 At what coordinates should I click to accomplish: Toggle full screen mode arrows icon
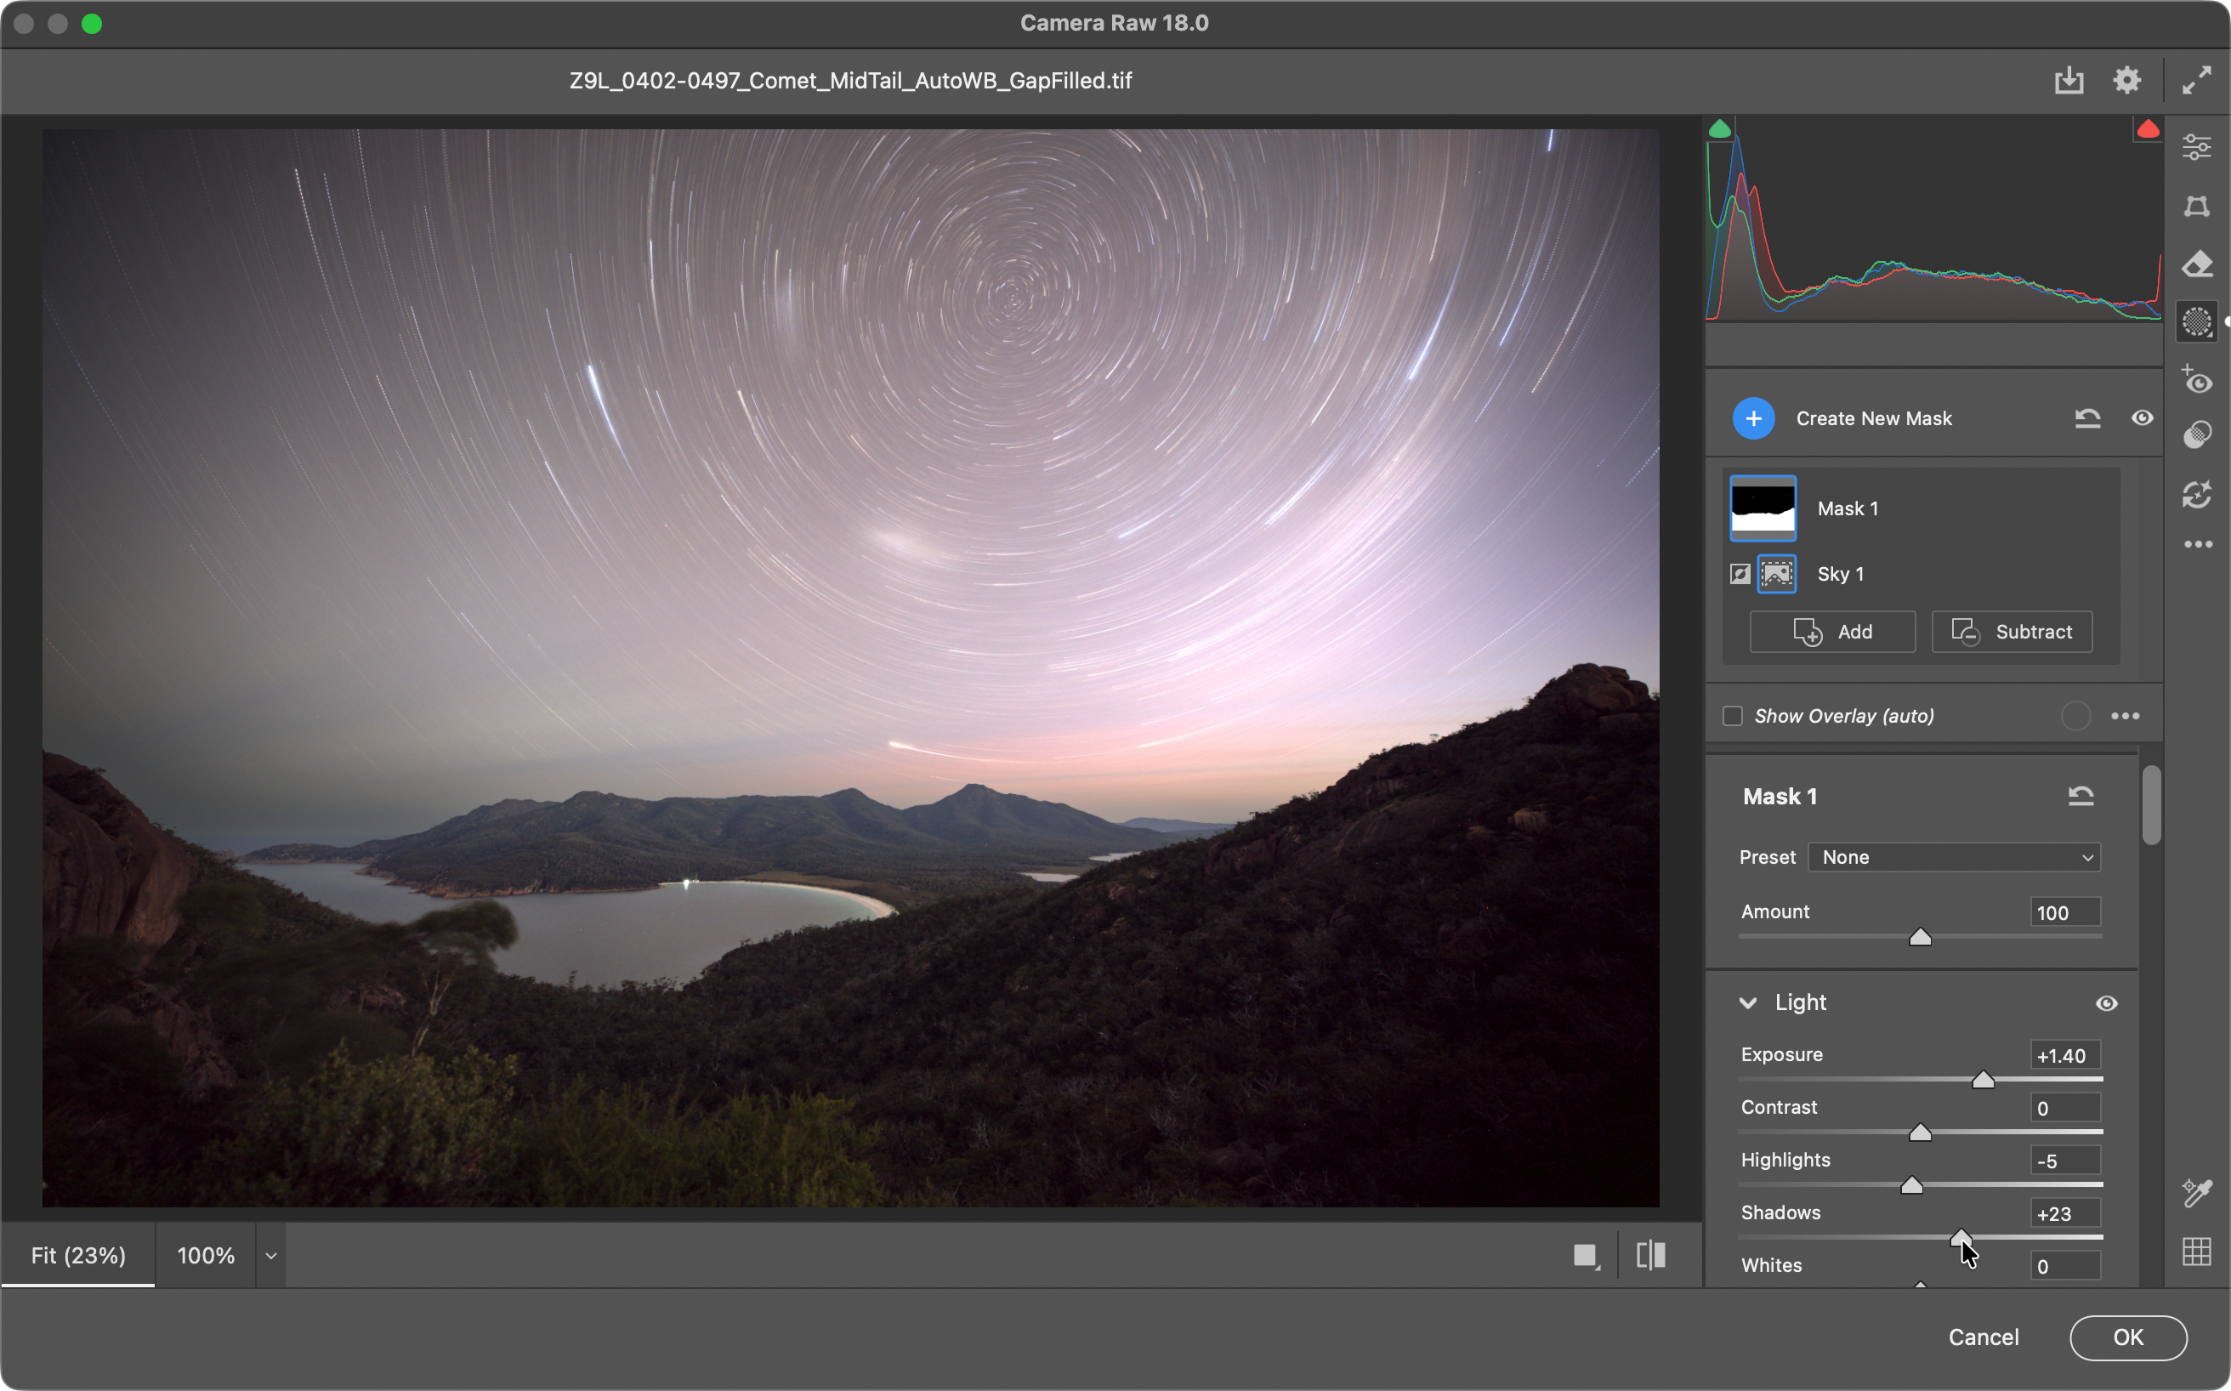(x=2197, y=81)
